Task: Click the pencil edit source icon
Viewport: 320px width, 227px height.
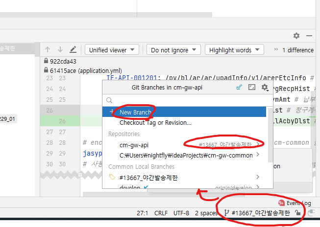Action: tap(73, 50)
